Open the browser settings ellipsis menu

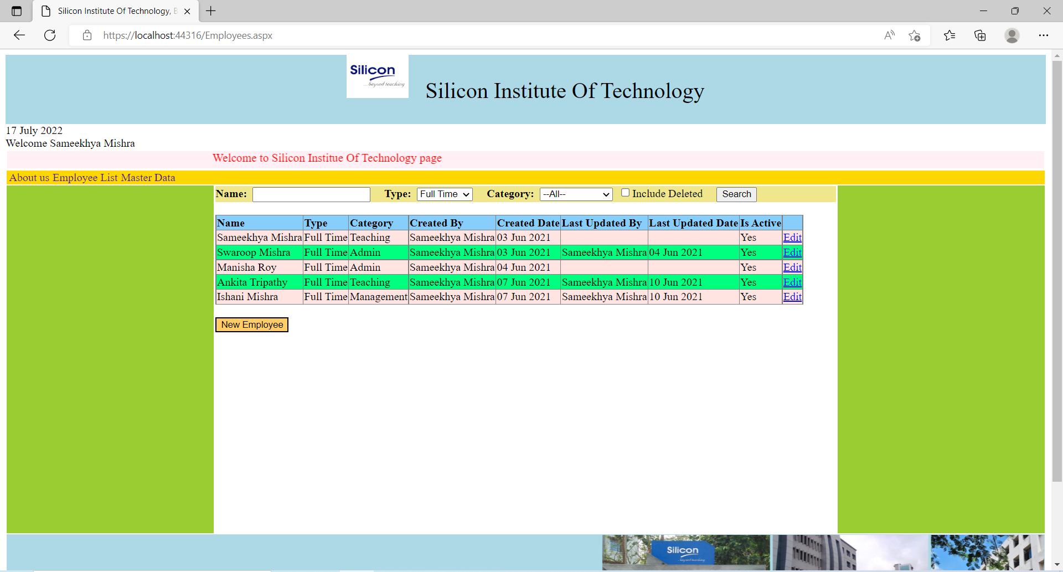pyautogui.click(x=1044, y=35)
